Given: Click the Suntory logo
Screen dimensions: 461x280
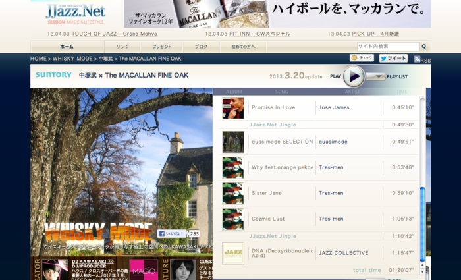Looking at the screenshot, I should tap(53, 75).
